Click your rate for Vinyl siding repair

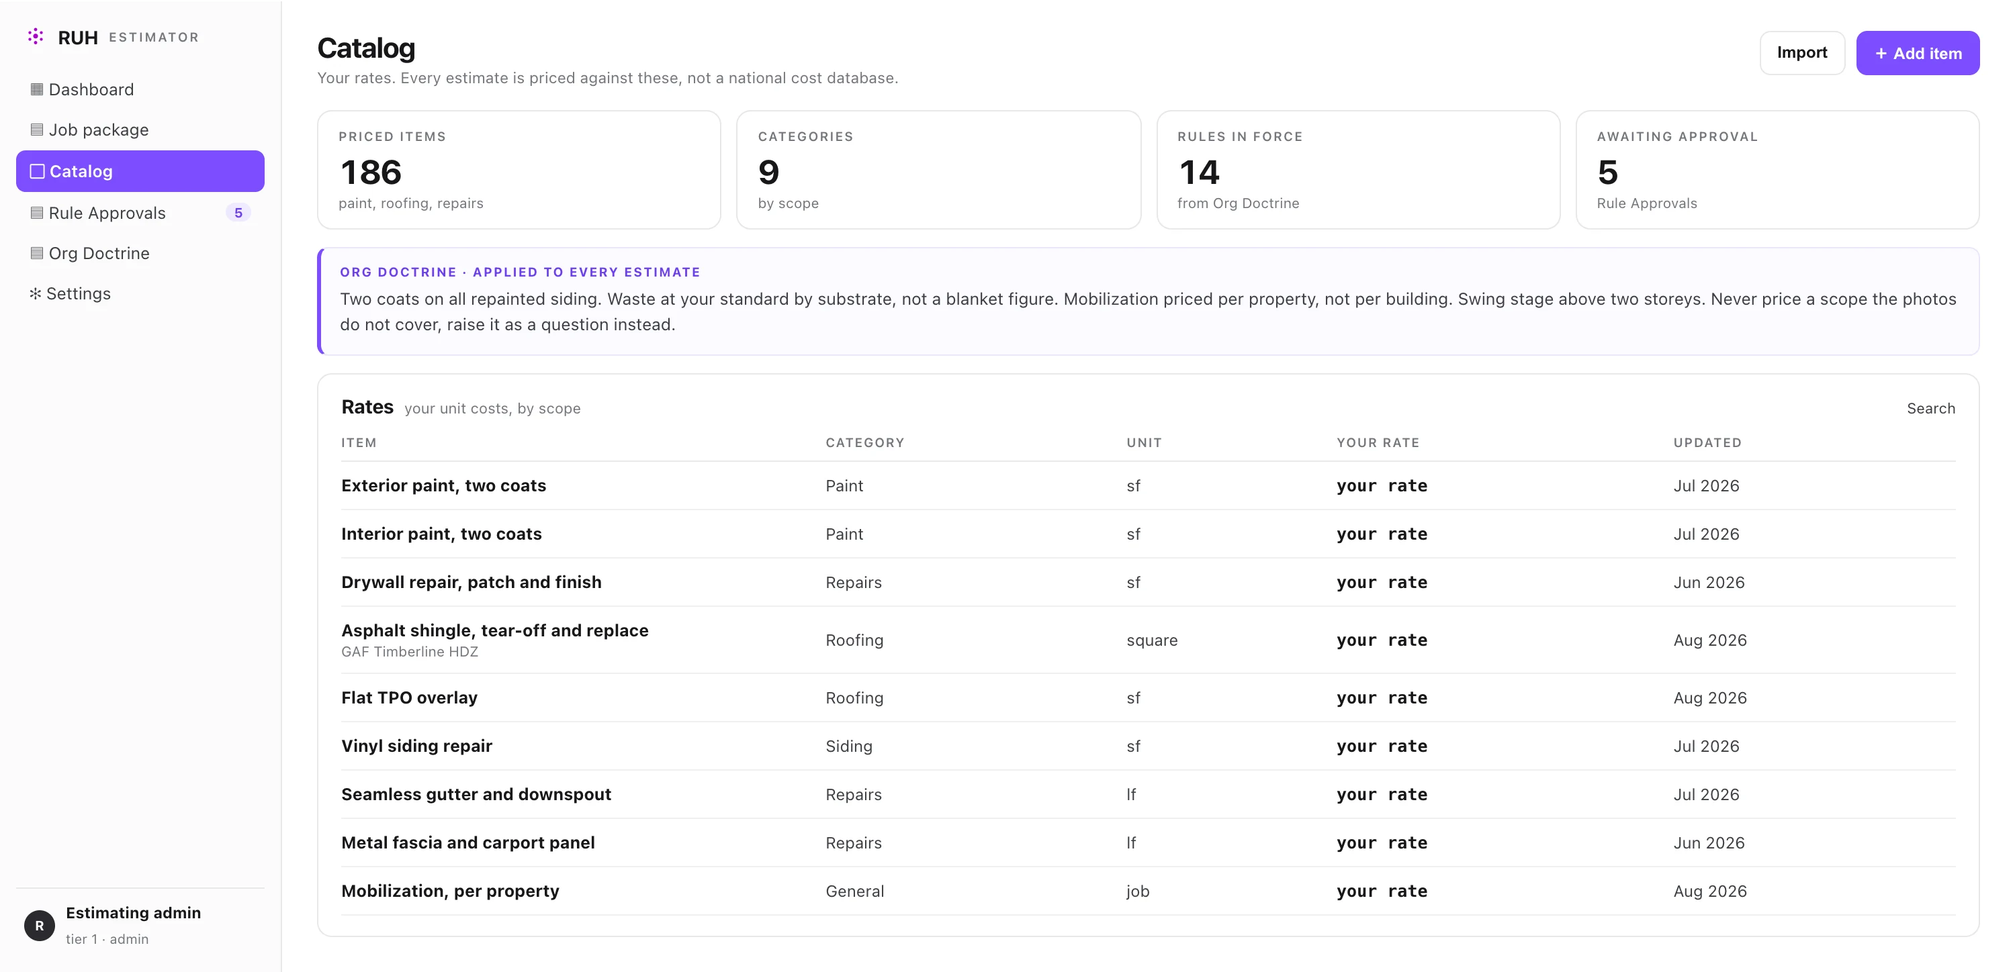click(x=1382, y=747)
